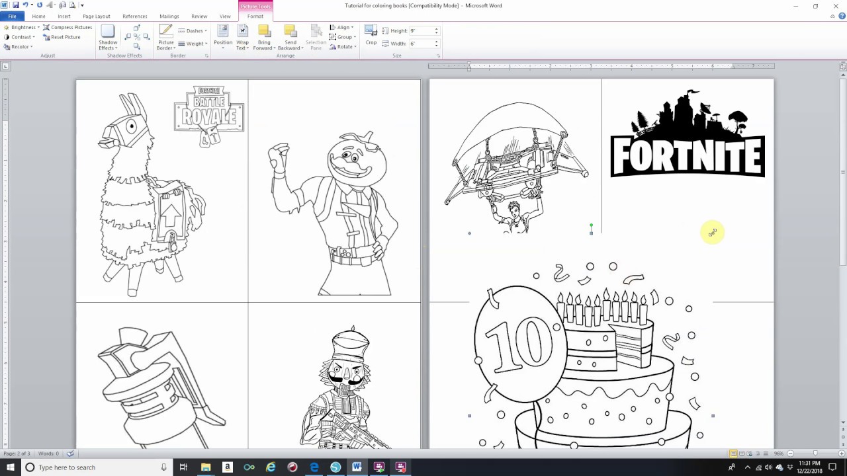This screenshot has height=476, width=847.
Task: Zoom out with the minus button
Action: click(790, 454)
